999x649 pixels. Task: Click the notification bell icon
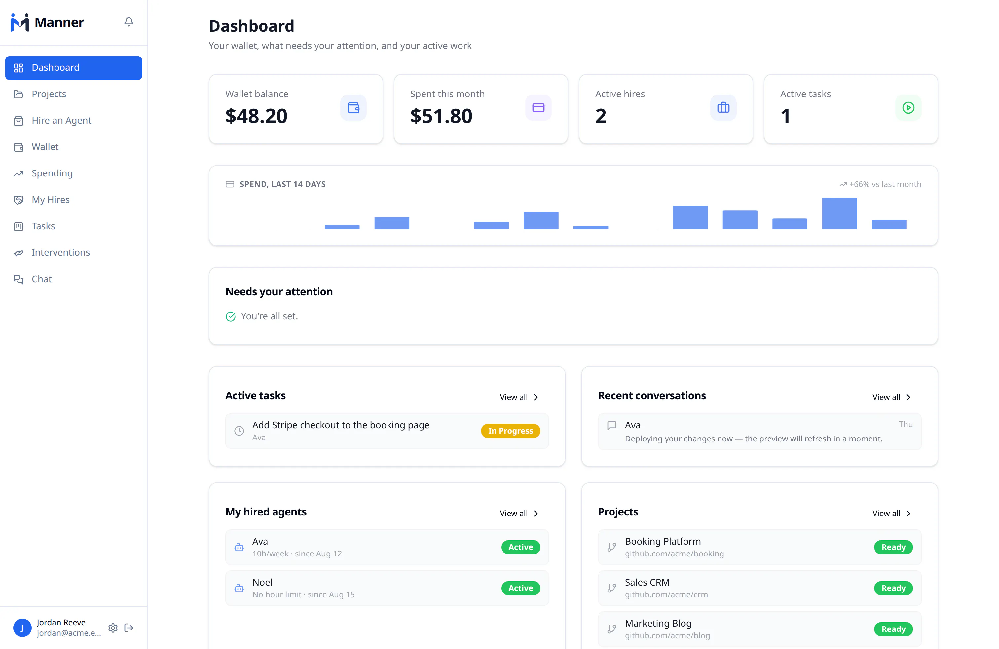129,22
